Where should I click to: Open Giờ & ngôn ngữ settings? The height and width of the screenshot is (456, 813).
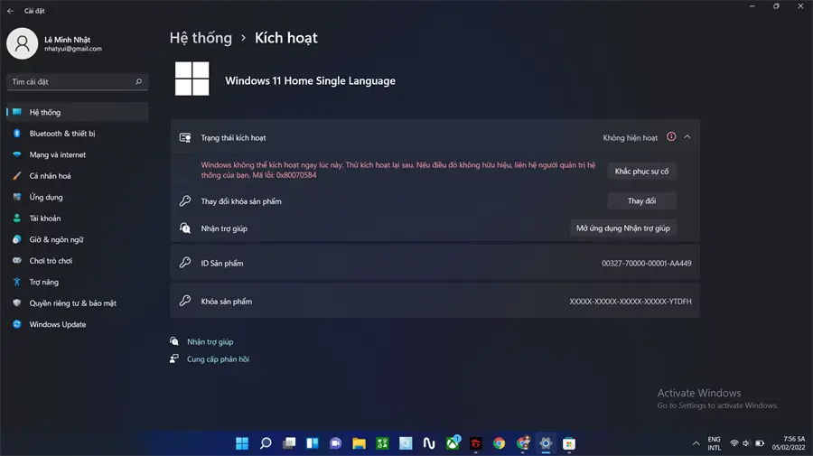pyautogui.click(x=78, y=239)
